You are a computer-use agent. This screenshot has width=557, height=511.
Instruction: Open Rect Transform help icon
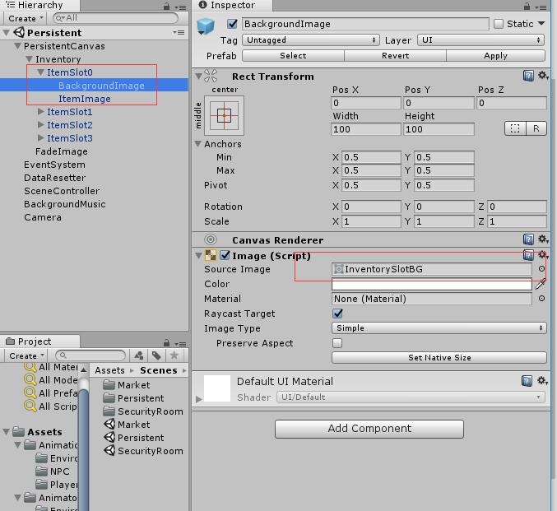528,76
